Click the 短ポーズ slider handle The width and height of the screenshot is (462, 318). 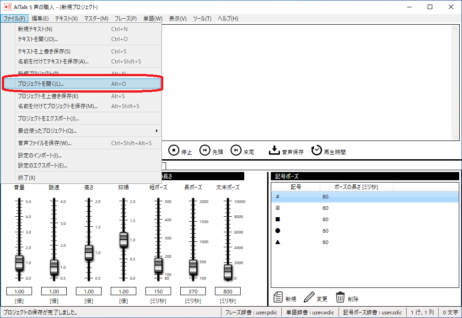click(x=158, y=266)
